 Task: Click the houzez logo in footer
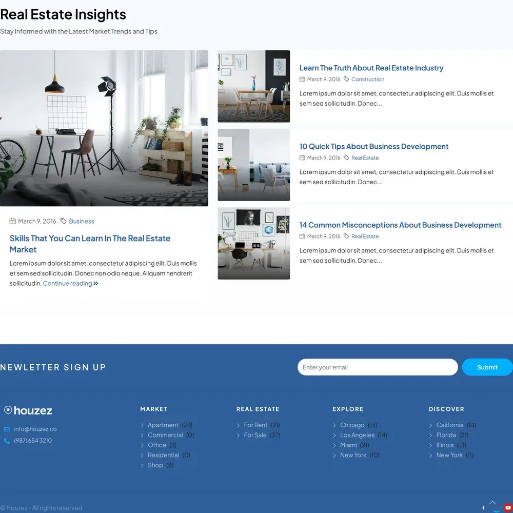[x=28, y=410]
